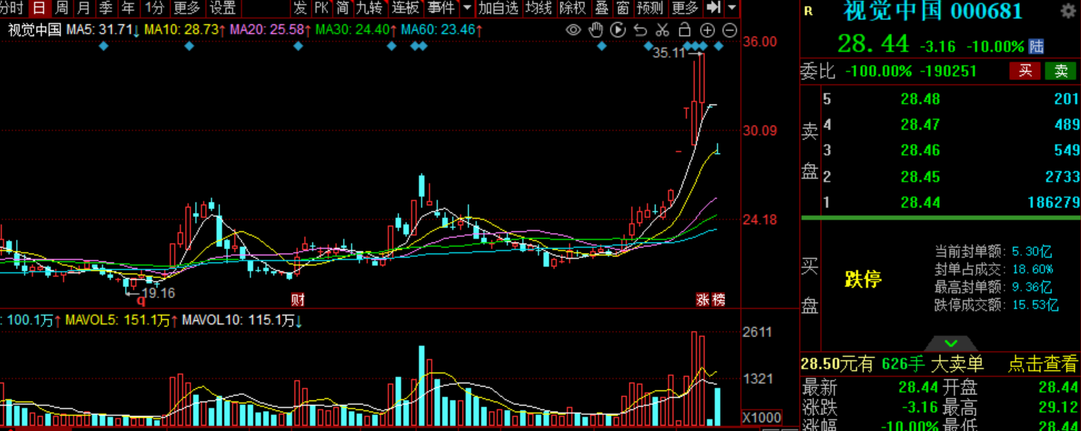Select sell level 5 price 28.48
Image resolution: width=1081 pixels, height=431 pixels.
[920, 99]
